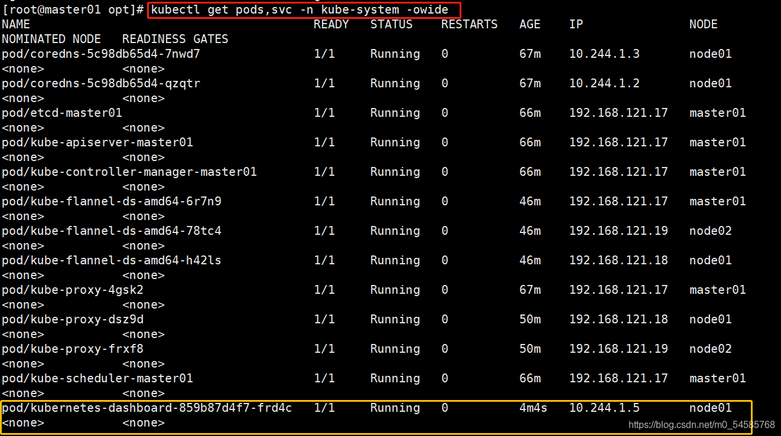Select pod/kube-flannel-ds-amd64-h42ls name
781x436 pixels.
(x=112, y=260)
